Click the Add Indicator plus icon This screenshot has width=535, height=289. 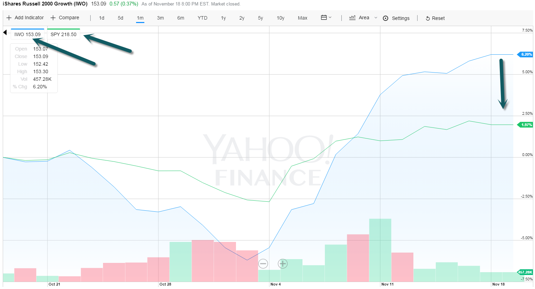pos(9,18)
